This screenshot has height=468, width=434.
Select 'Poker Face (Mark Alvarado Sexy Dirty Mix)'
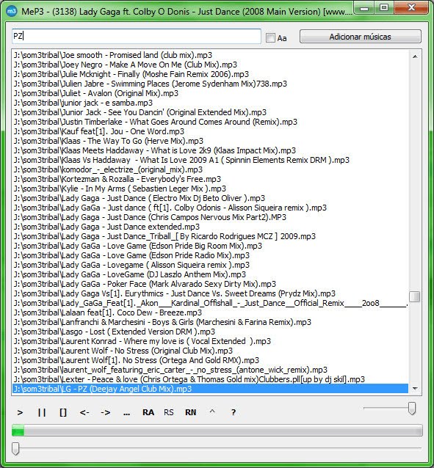[x=211, y=285]
